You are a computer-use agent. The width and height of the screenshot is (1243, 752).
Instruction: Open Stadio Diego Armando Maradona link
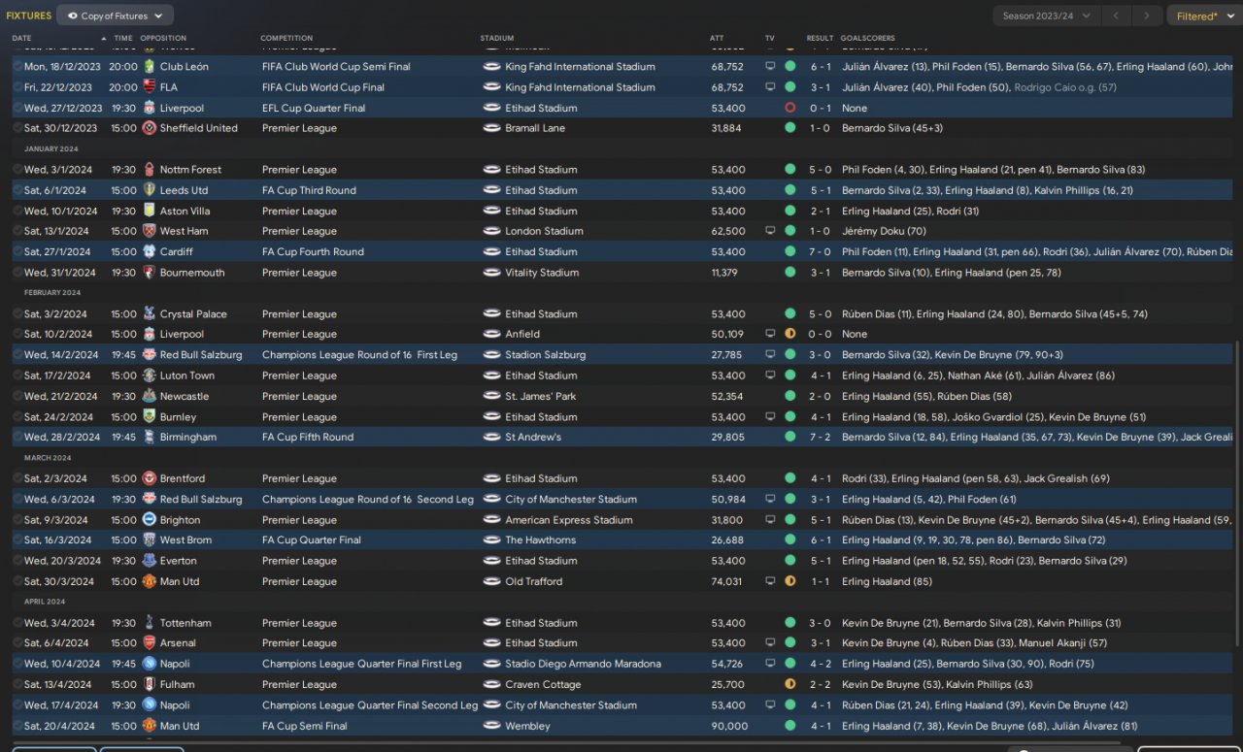coord(583,664)
